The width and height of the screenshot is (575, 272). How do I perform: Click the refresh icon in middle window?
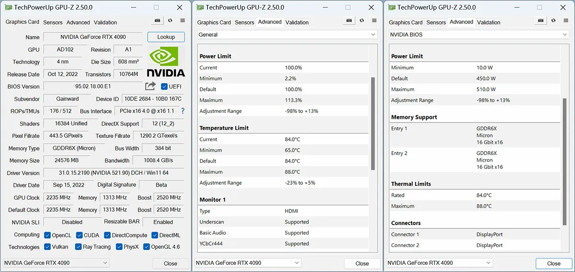(361, 21)
